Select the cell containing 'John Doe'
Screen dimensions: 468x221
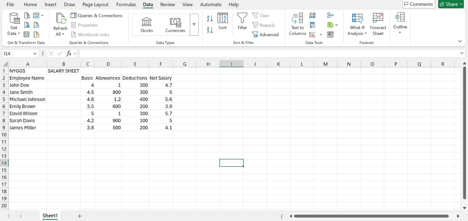point(27,85)
